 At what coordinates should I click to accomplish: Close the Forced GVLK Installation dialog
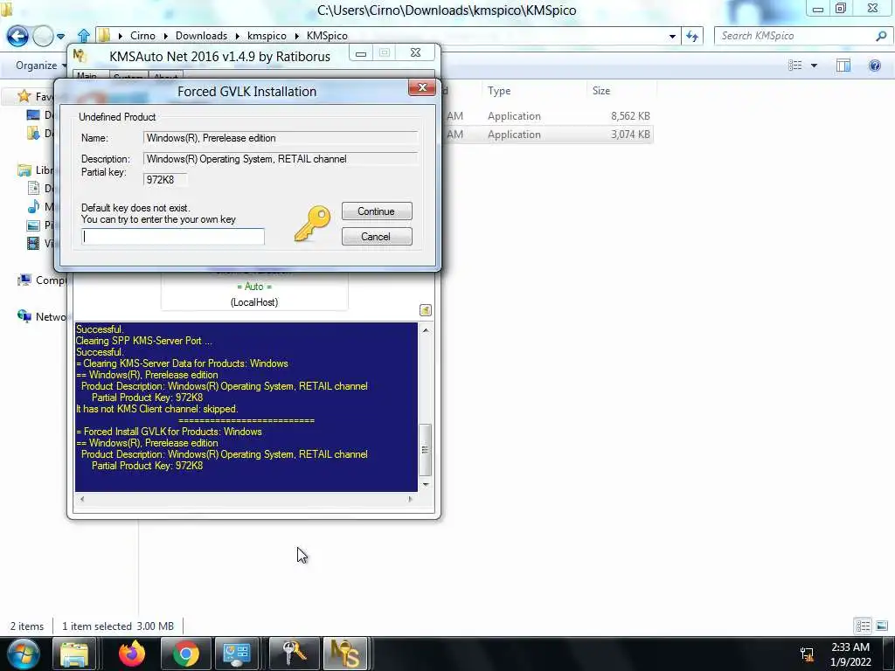point(422,87)
